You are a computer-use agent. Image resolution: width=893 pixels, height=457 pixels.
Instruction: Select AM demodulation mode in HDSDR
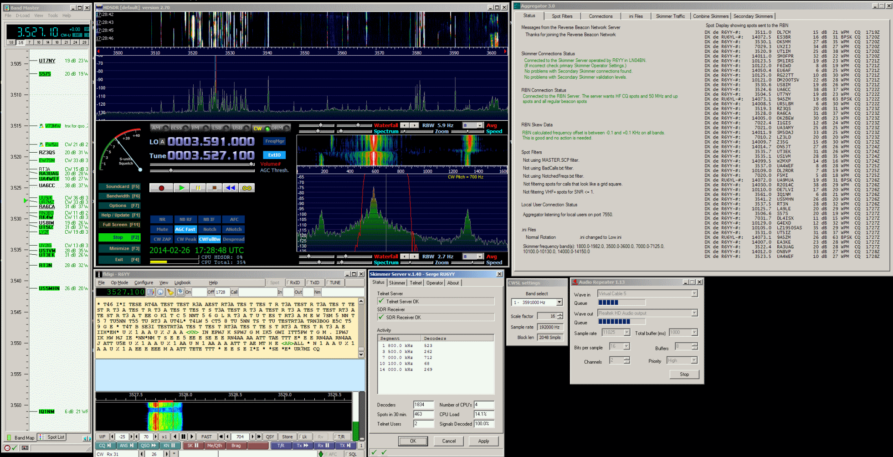[x=159, y=128]
